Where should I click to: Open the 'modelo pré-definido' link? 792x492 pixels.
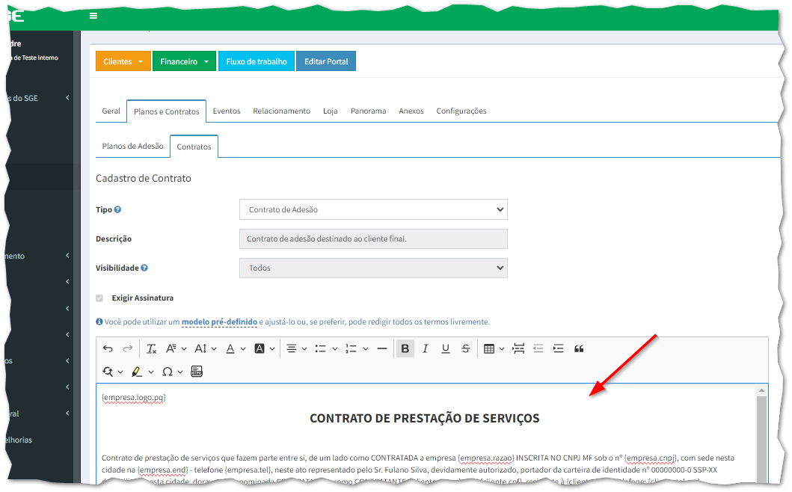(x=219, y=322)
